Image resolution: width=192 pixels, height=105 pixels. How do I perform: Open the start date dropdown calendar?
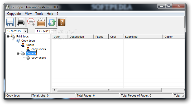point(25,31)
